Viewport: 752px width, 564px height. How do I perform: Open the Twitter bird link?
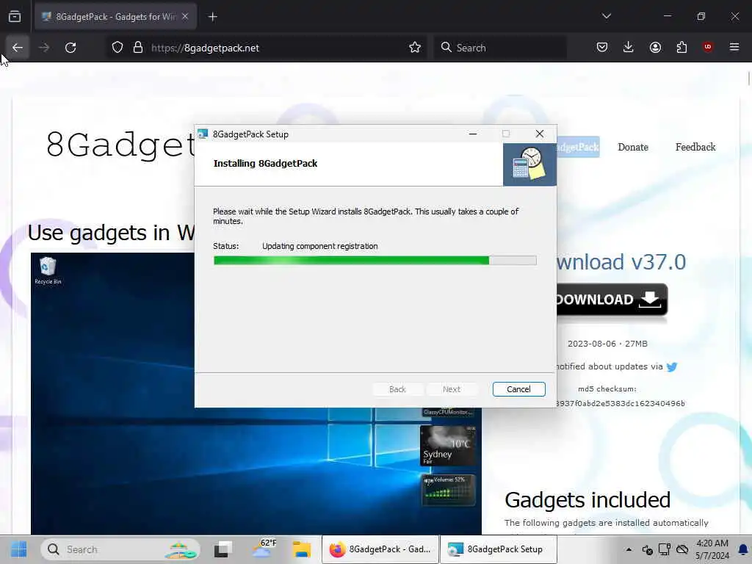coord(672,367)
